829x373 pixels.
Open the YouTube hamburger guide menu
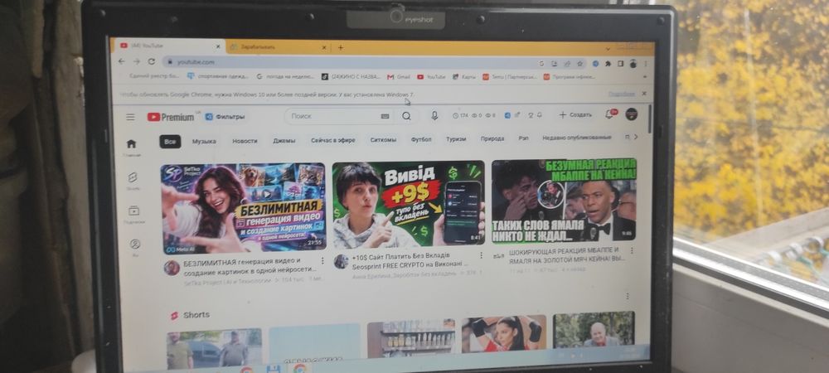130,117
